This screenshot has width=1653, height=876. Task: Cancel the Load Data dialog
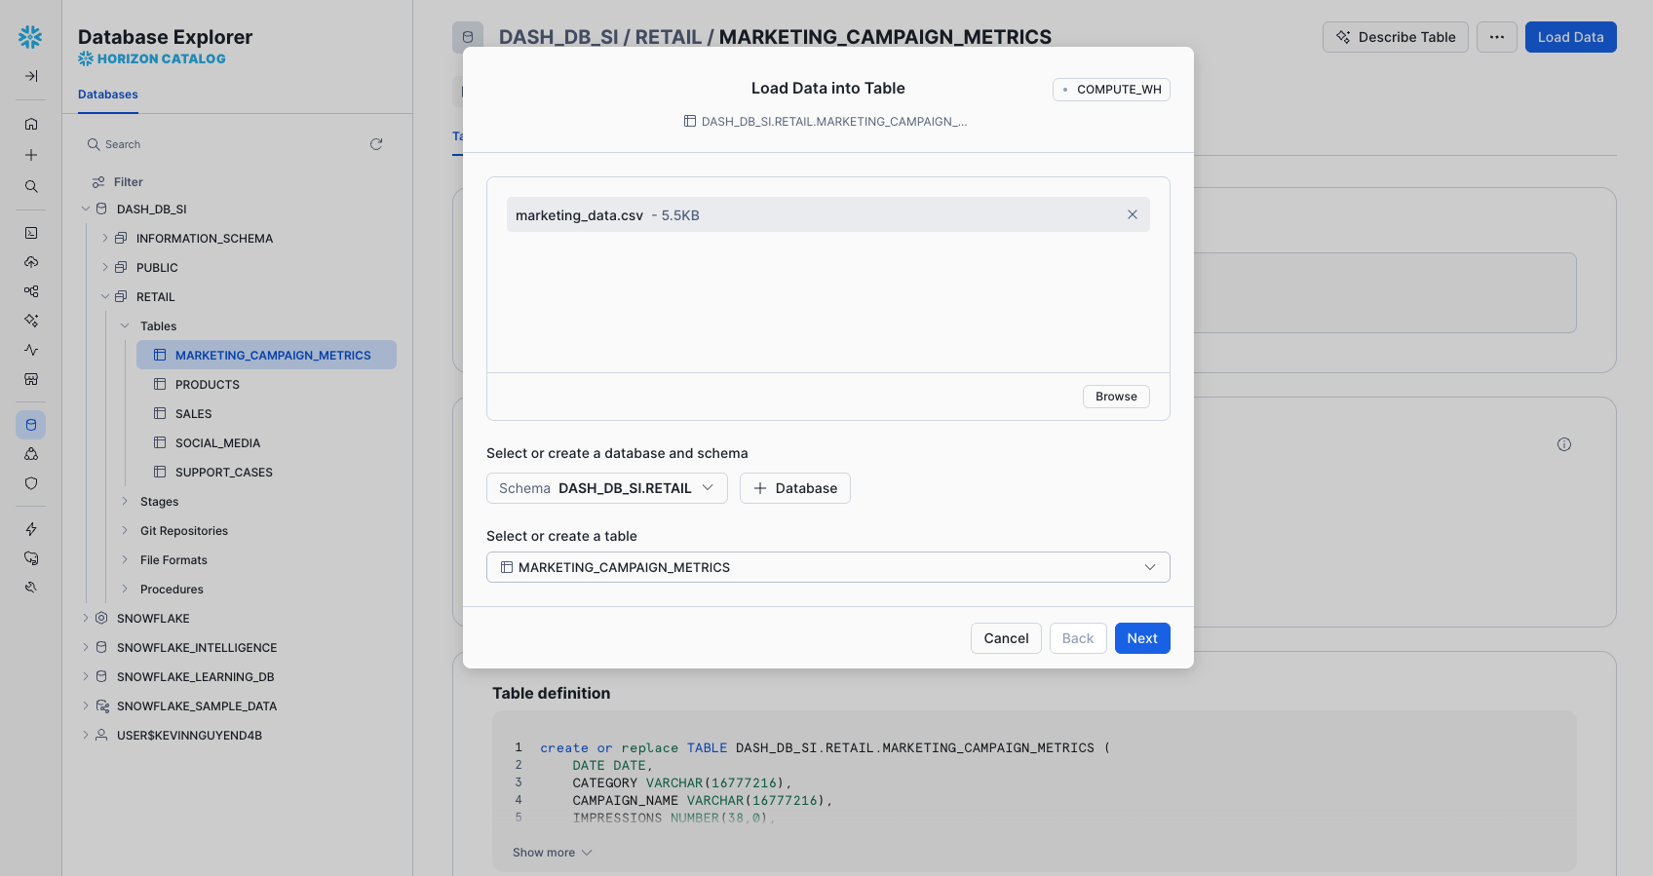point(1006,638)
